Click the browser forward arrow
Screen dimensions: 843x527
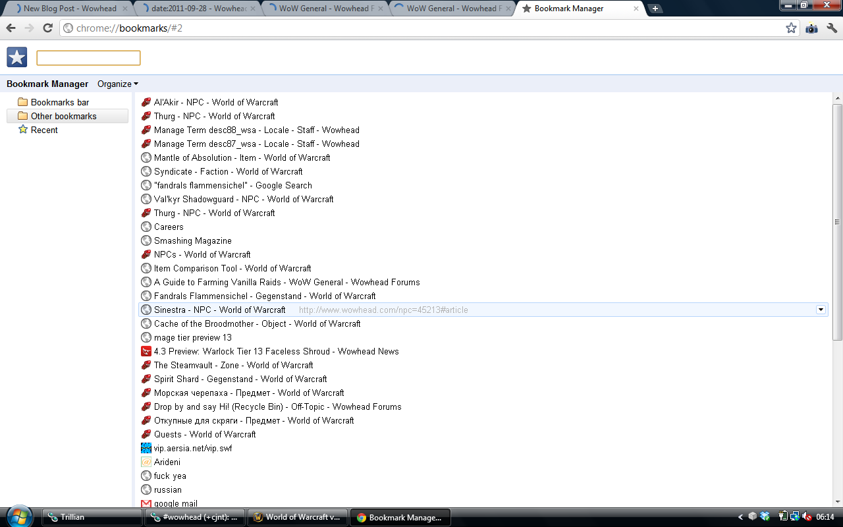point(29,28)
